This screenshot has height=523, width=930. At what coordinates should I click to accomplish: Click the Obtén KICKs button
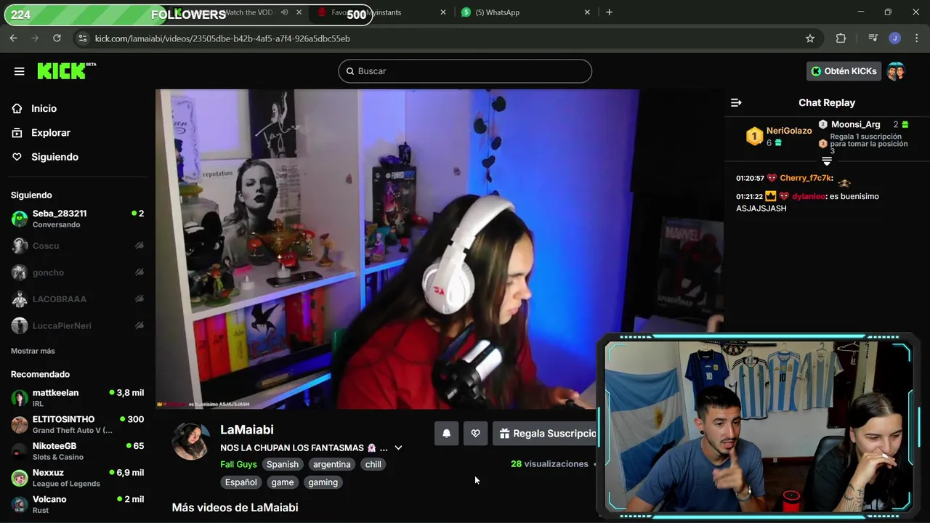click(x=844, y=71)
